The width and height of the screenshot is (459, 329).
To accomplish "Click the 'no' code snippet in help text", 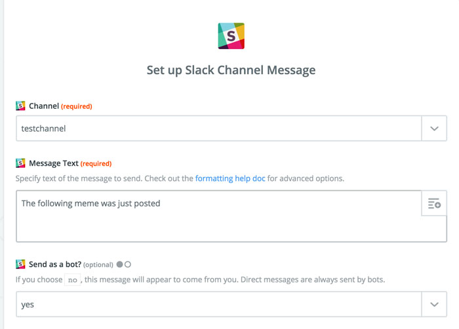I will tap(73, 280).
